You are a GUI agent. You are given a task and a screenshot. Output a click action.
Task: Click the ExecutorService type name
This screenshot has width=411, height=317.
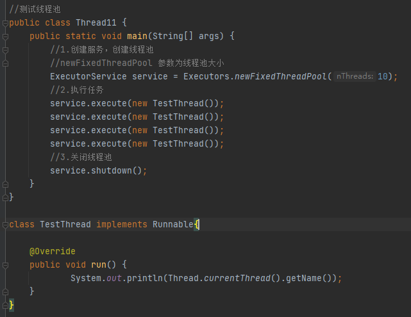coord(88,77)
